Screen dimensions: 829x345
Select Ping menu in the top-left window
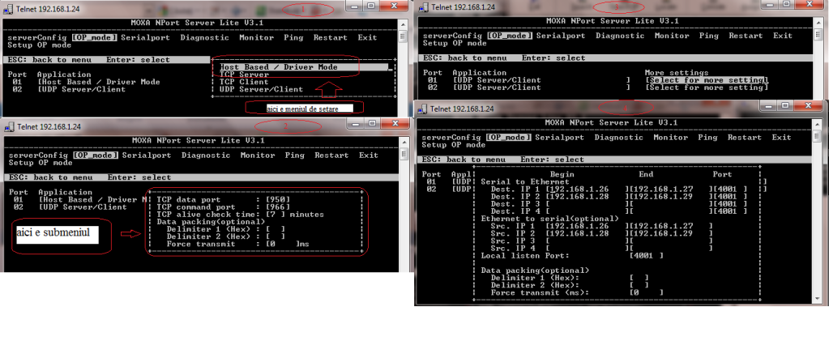coord(294,37)
